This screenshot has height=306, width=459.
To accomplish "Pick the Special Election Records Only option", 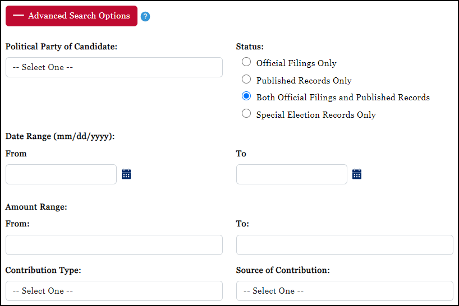I will point(246,114).
